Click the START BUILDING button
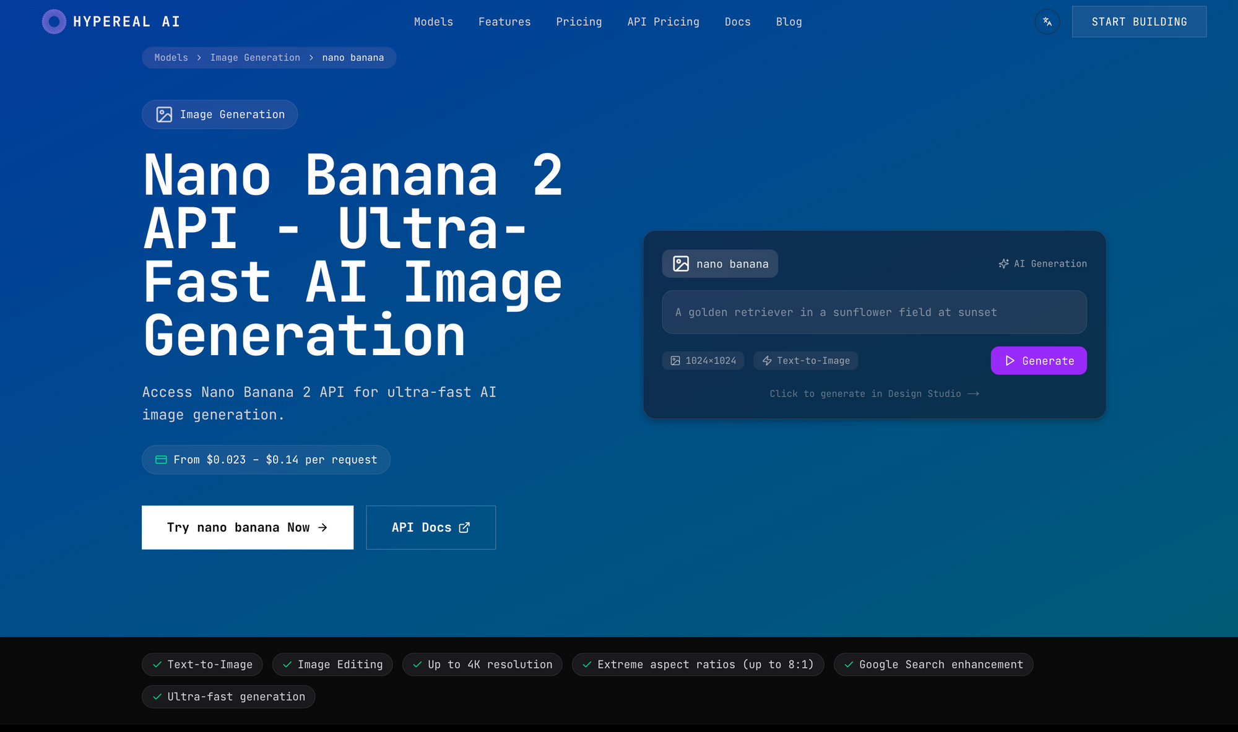1238x732 pixels. [1139, 22]
